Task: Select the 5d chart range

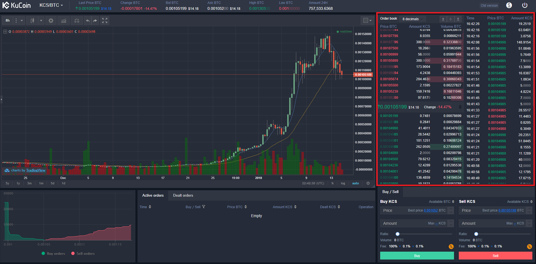Action: (x=53, y=183)
